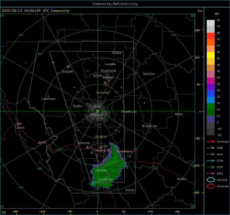230x215 pixels.
Task: Click the yellow diamond marker above Calgary
Action: pyautogui.click(x=101, y=147)
